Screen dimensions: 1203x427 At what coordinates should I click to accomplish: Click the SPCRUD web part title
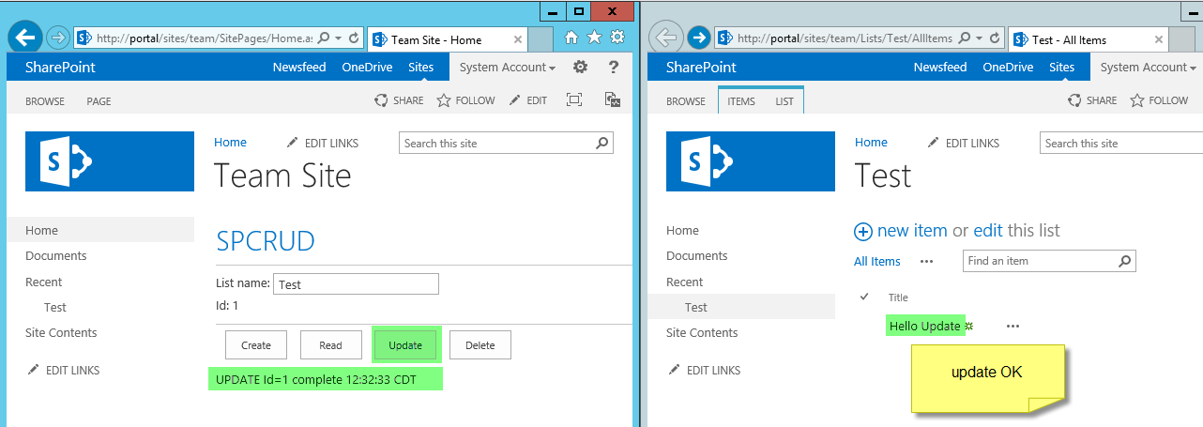pyautogui.click(x=266, y=241)
